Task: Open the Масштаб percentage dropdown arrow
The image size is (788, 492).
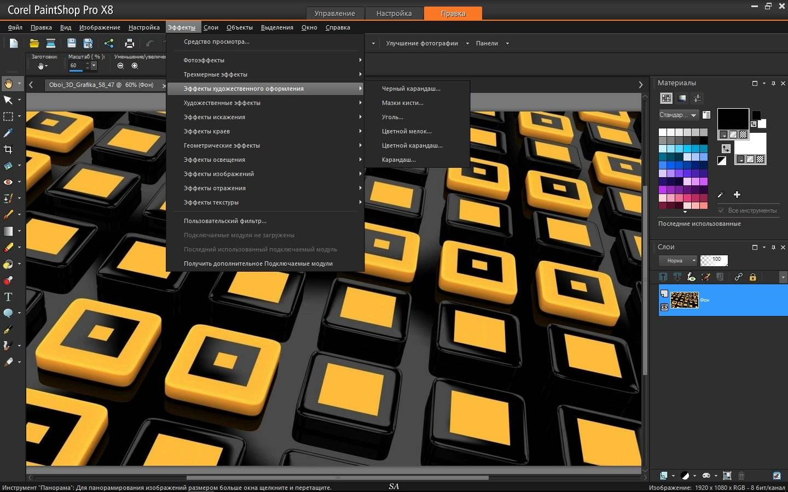Action: [x=94, y=66]
